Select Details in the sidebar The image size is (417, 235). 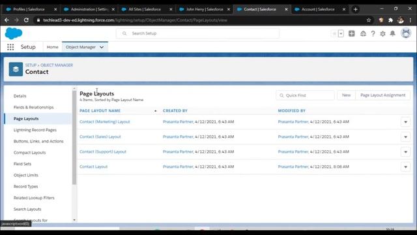(x=20, y=96)
